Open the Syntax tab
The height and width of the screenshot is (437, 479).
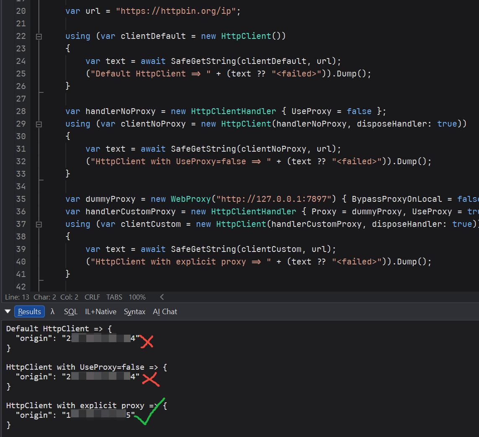pyautogui.click(x=134, y=311)
